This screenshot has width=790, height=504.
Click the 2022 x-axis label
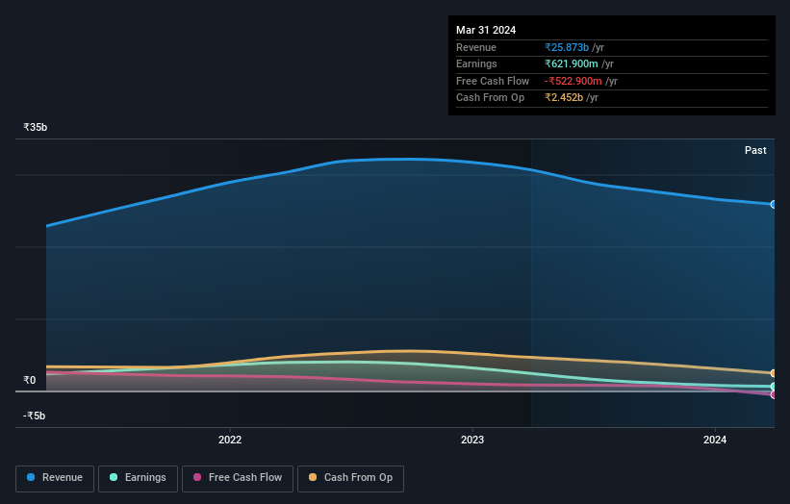230,440
